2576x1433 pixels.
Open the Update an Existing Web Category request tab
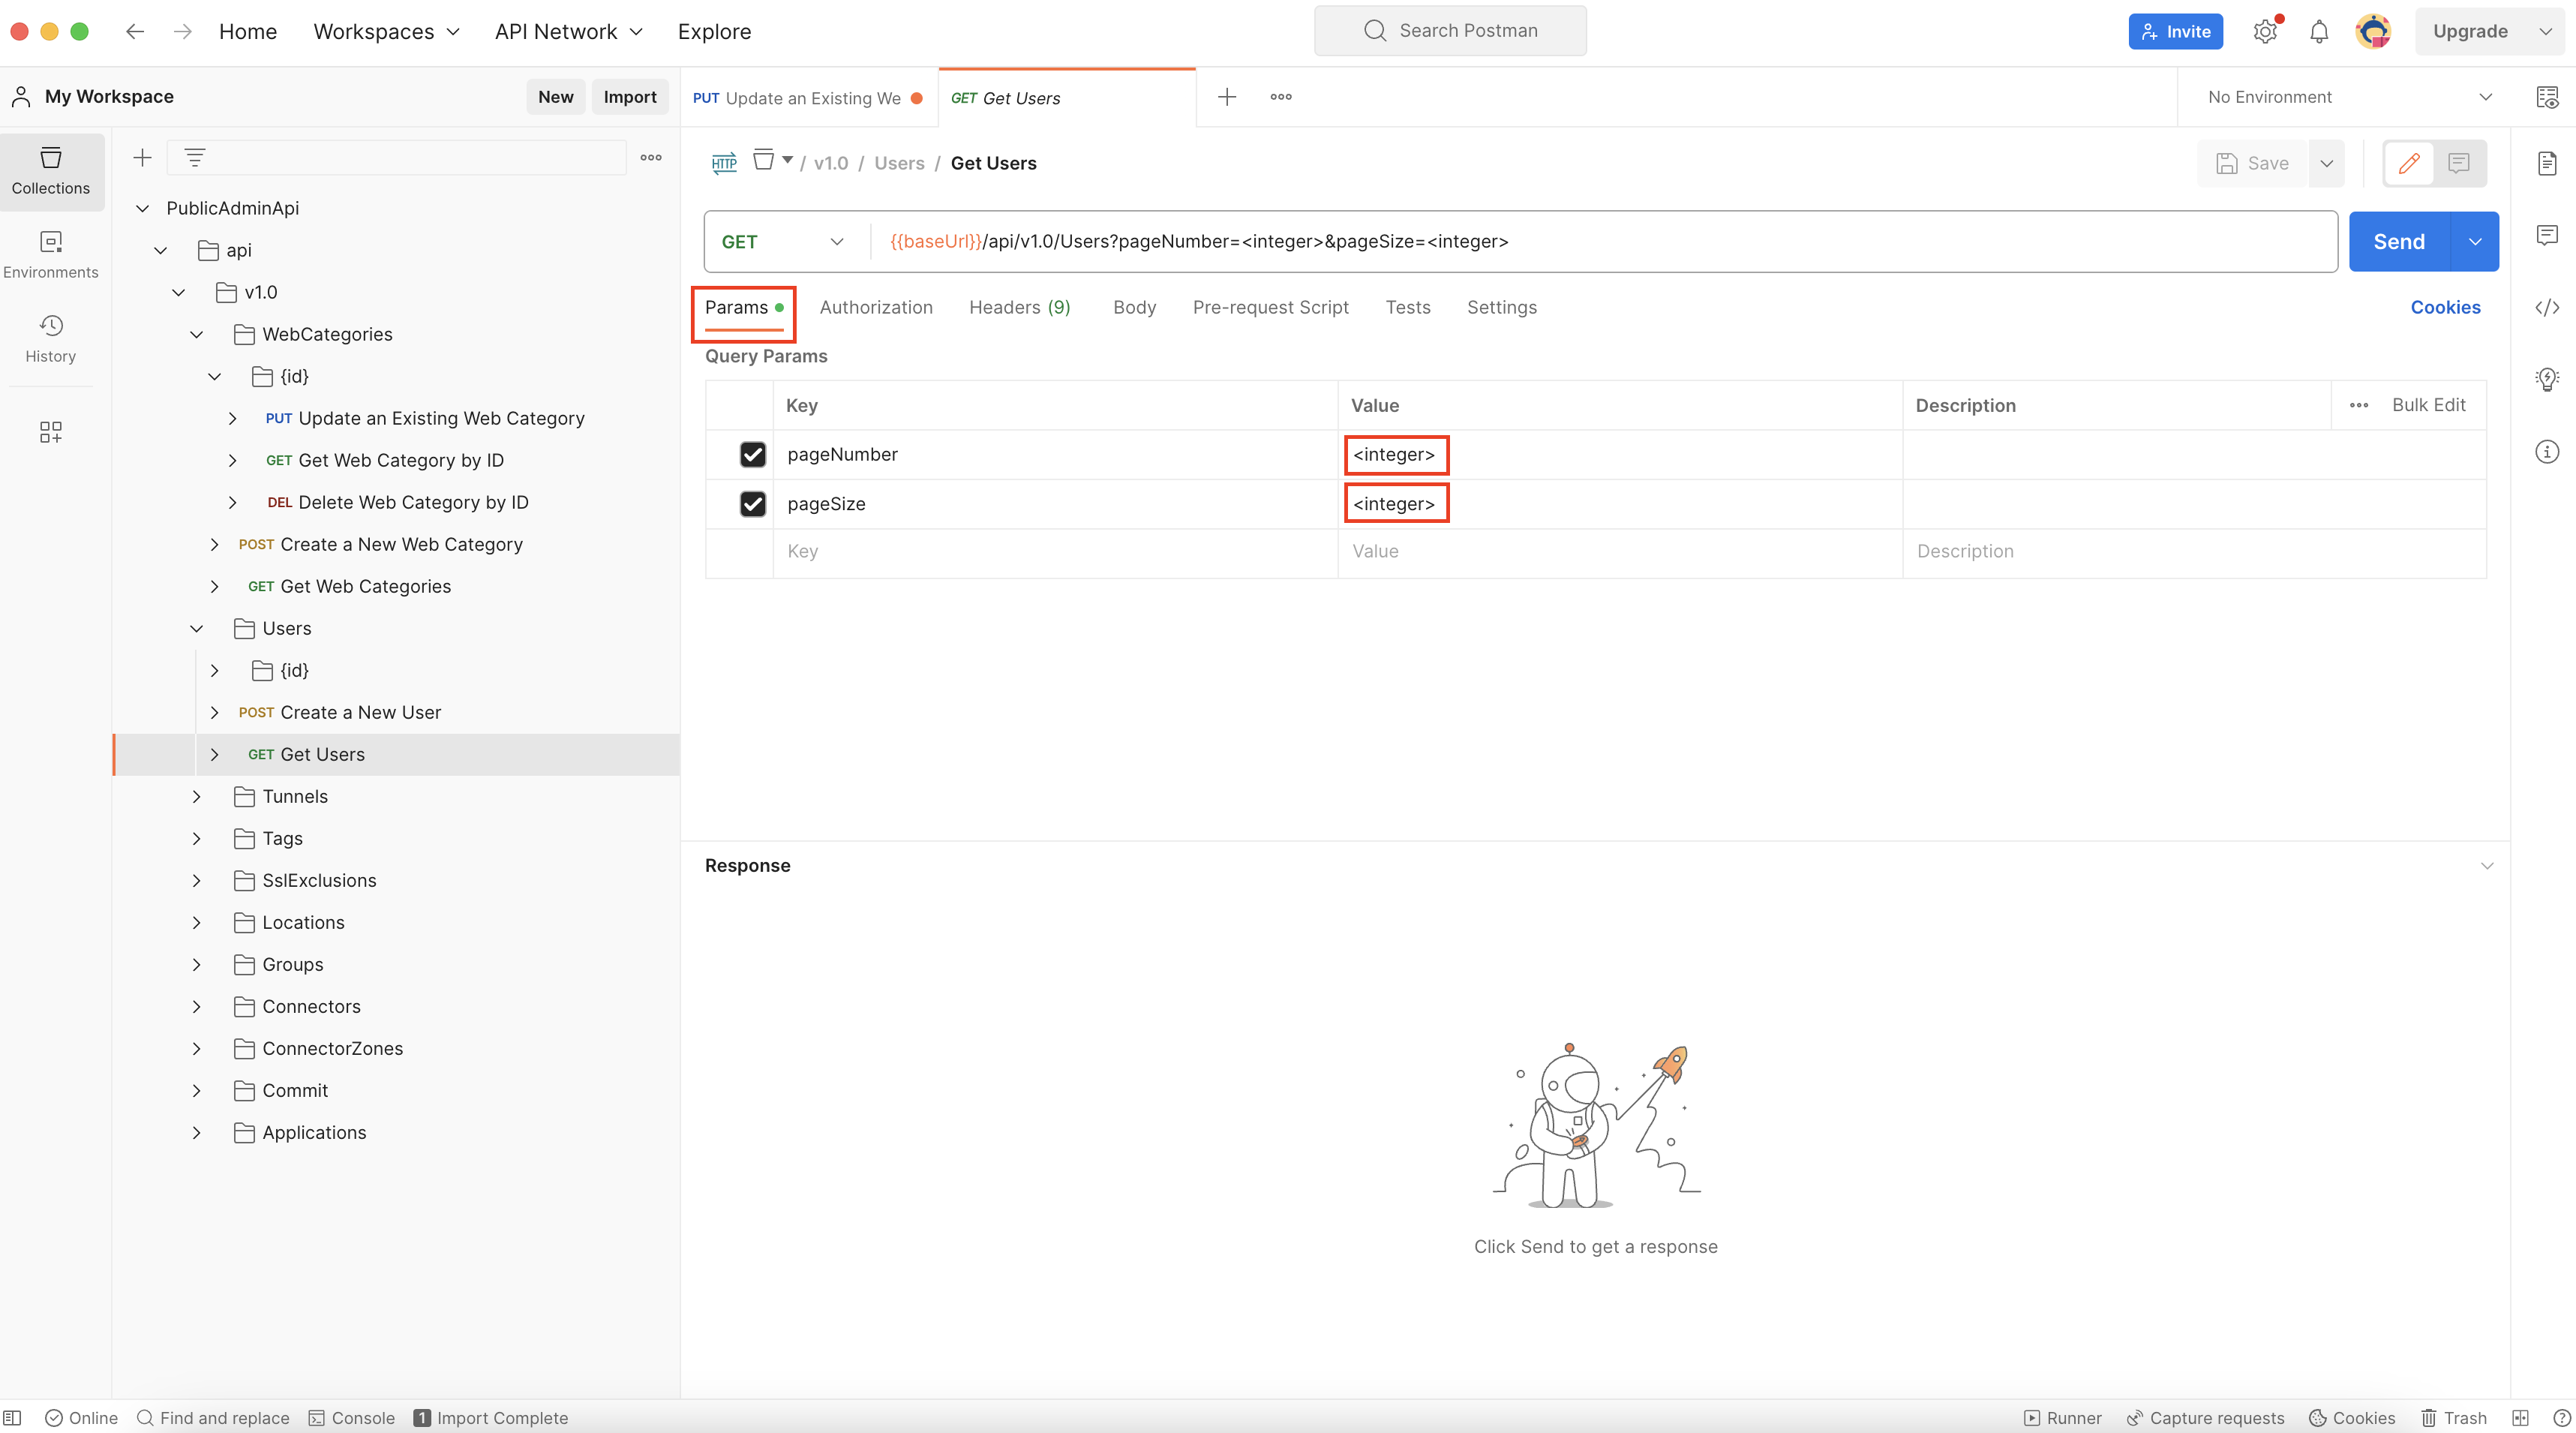pyautogui.click(x=806, y=98)
